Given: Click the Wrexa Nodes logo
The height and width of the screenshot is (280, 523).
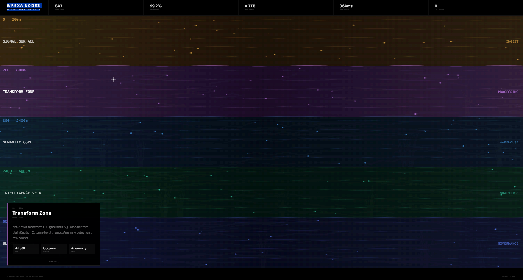Looking at the screenshot, I should (24, 7).
